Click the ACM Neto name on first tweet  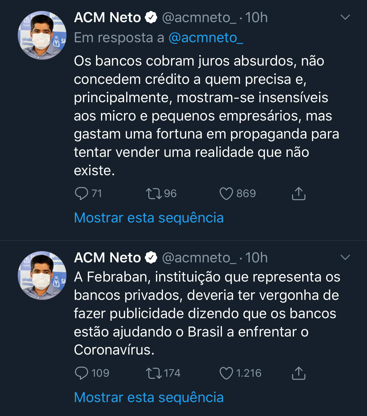[108, 17]
